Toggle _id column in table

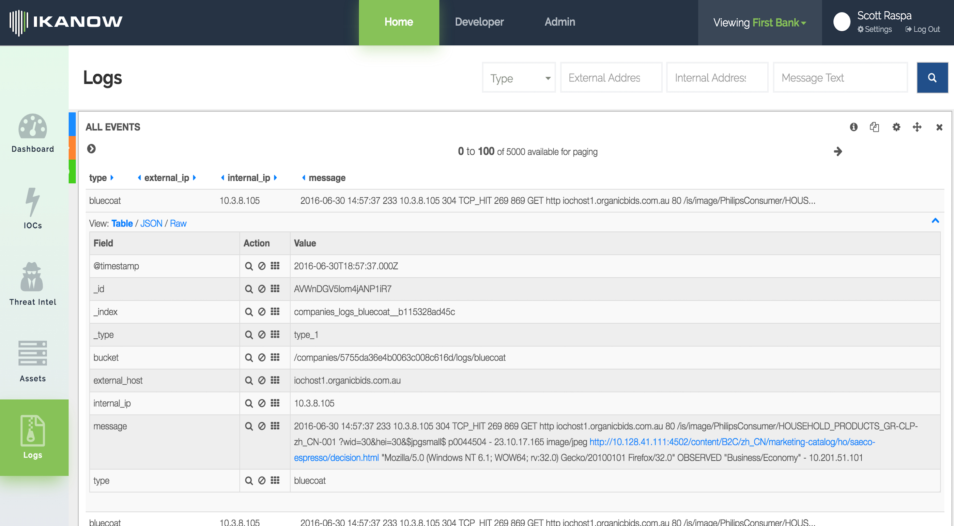tap(275, 289)
